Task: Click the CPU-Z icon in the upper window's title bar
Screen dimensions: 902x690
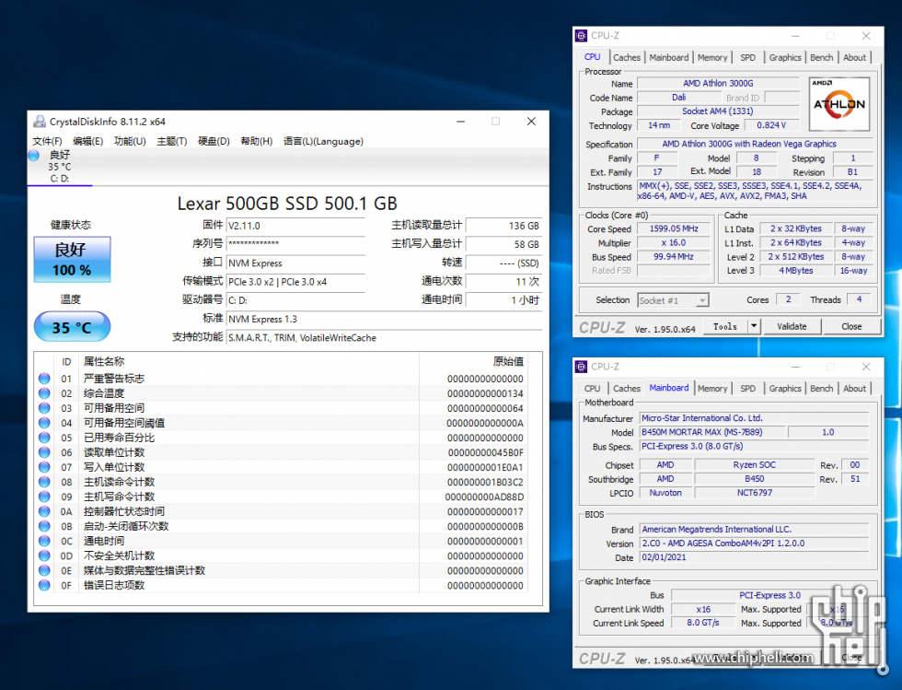Action: coord(581,36)
